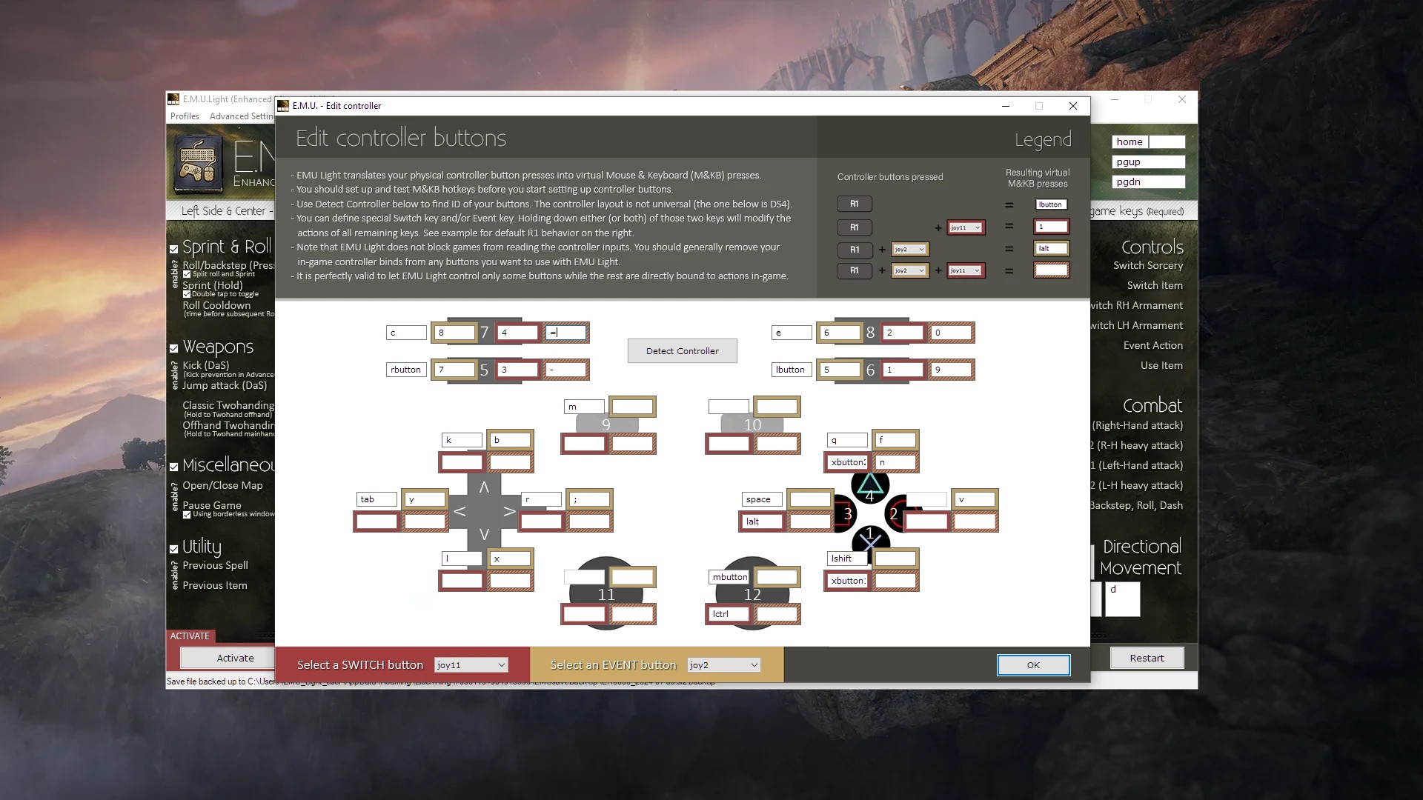Viewport: 1423px width, 800px height.
Task: Click the D-pad left field containing 'tab'
Action: [377, 499]
